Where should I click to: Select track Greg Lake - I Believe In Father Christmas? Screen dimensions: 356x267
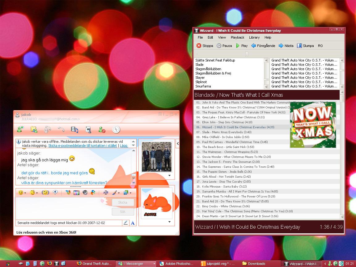(231, 117)
